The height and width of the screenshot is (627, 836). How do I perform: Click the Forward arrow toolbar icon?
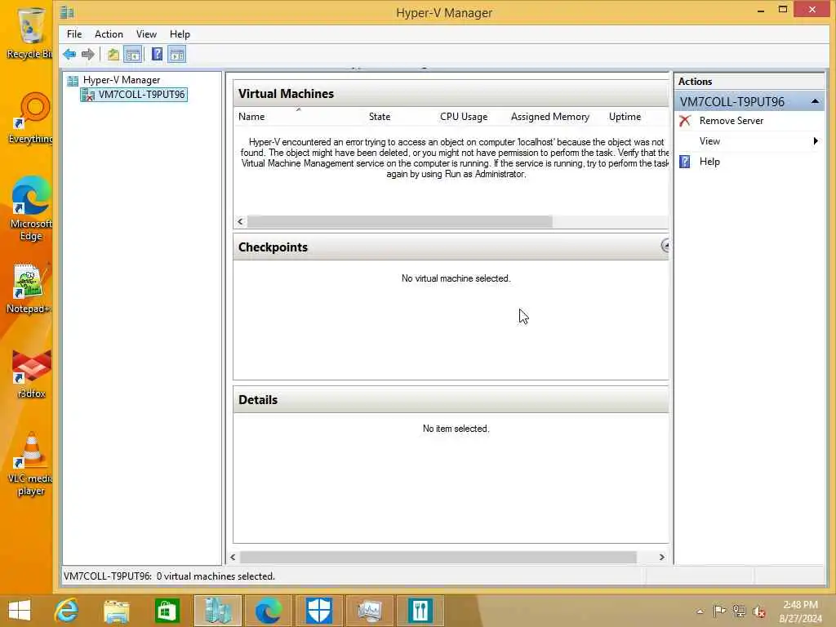(88, 55)
